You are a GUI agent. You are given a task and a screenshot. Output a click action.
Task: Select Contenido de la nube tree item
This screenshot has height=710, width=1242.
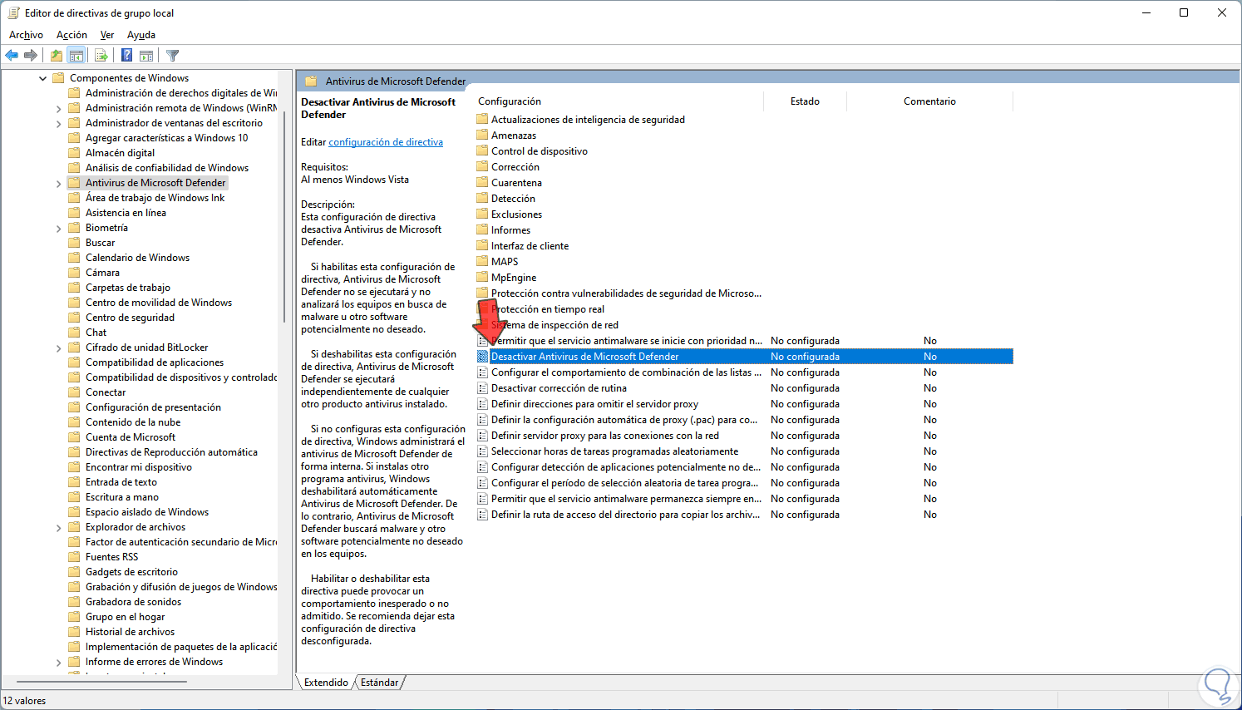tap(133, 422)
